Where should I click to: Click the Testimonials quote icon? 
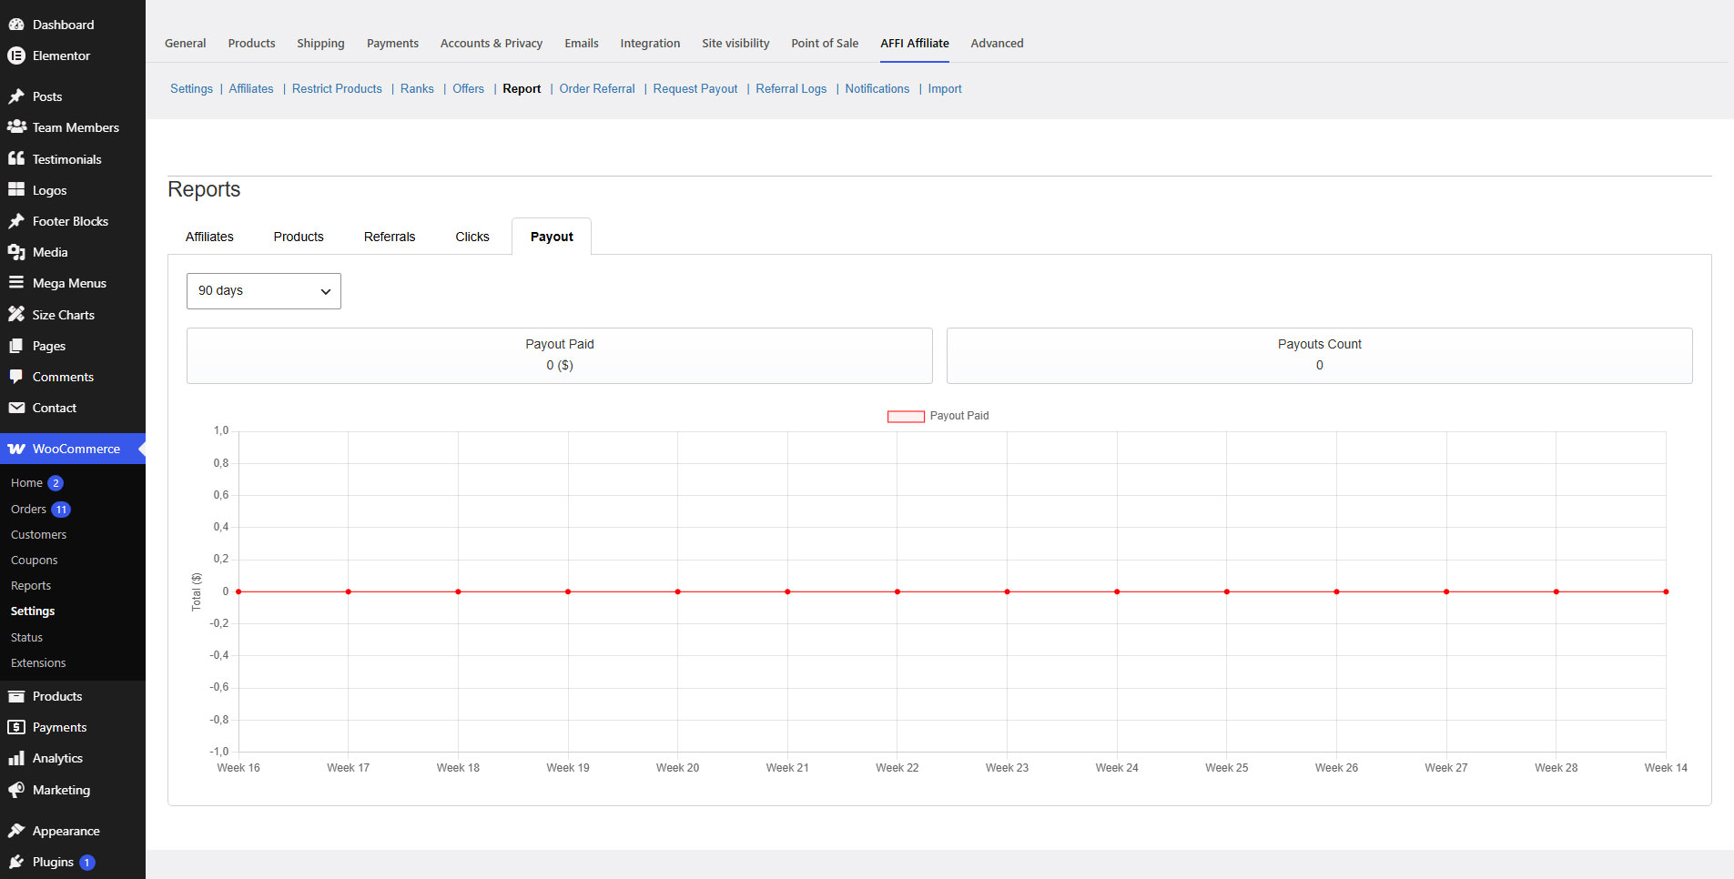pyautogui.click(x=16, y=158)
